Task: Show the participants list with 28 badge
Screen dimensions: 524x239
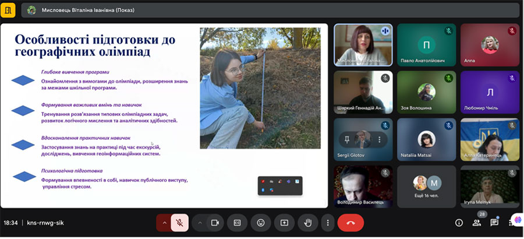Action: tap(477, 223)
